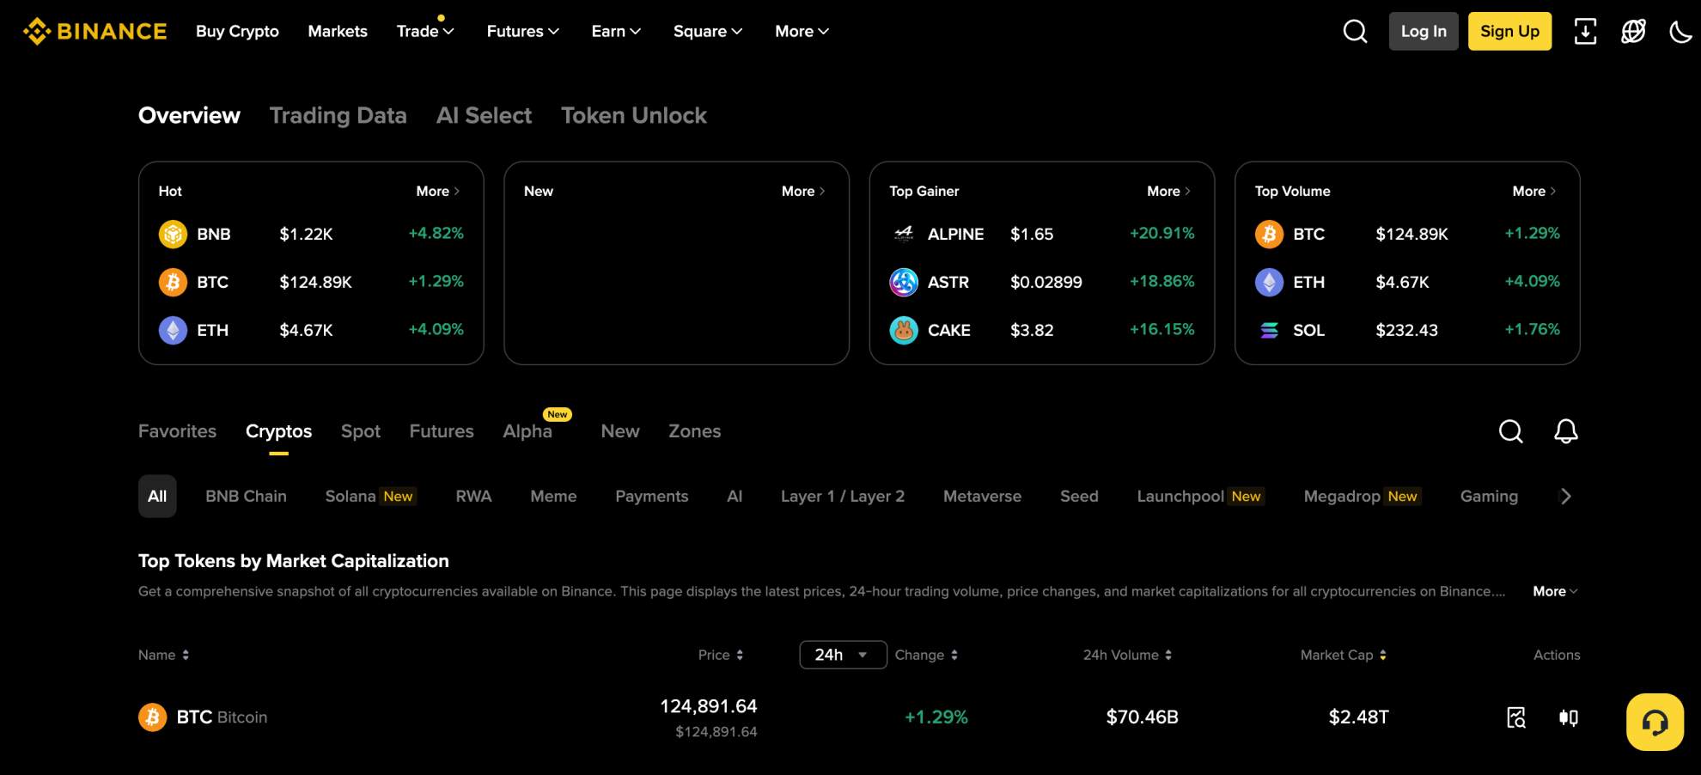Select the BTC coin icon in Hot card
1701x775 pixels.
pyautogui.click(x=173, y=282)
